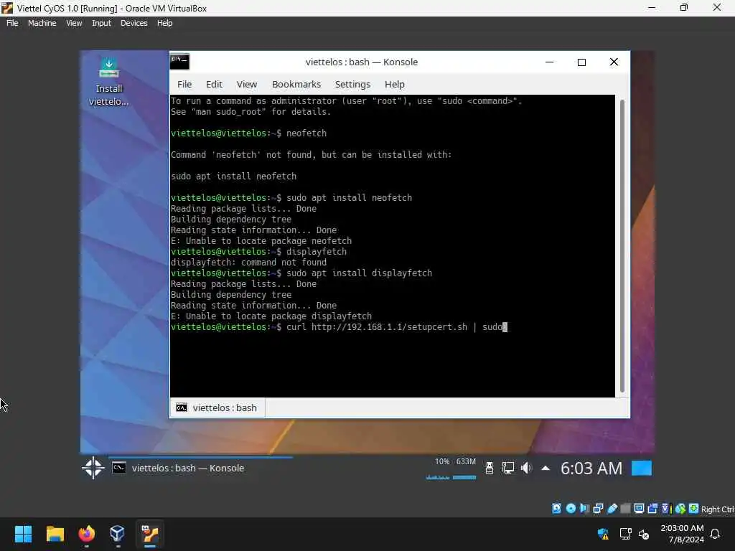Click the muted sound tray icon
The height and width of the screenshot is (551, 735).
[x=644, y=534]
